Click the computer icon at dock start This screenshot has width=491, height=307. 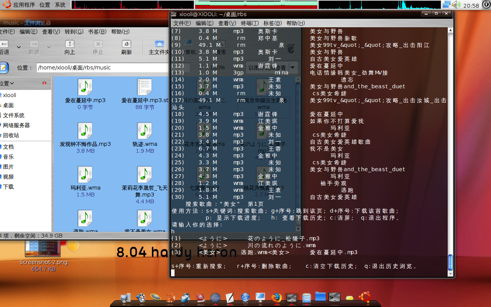pos(125,297)
